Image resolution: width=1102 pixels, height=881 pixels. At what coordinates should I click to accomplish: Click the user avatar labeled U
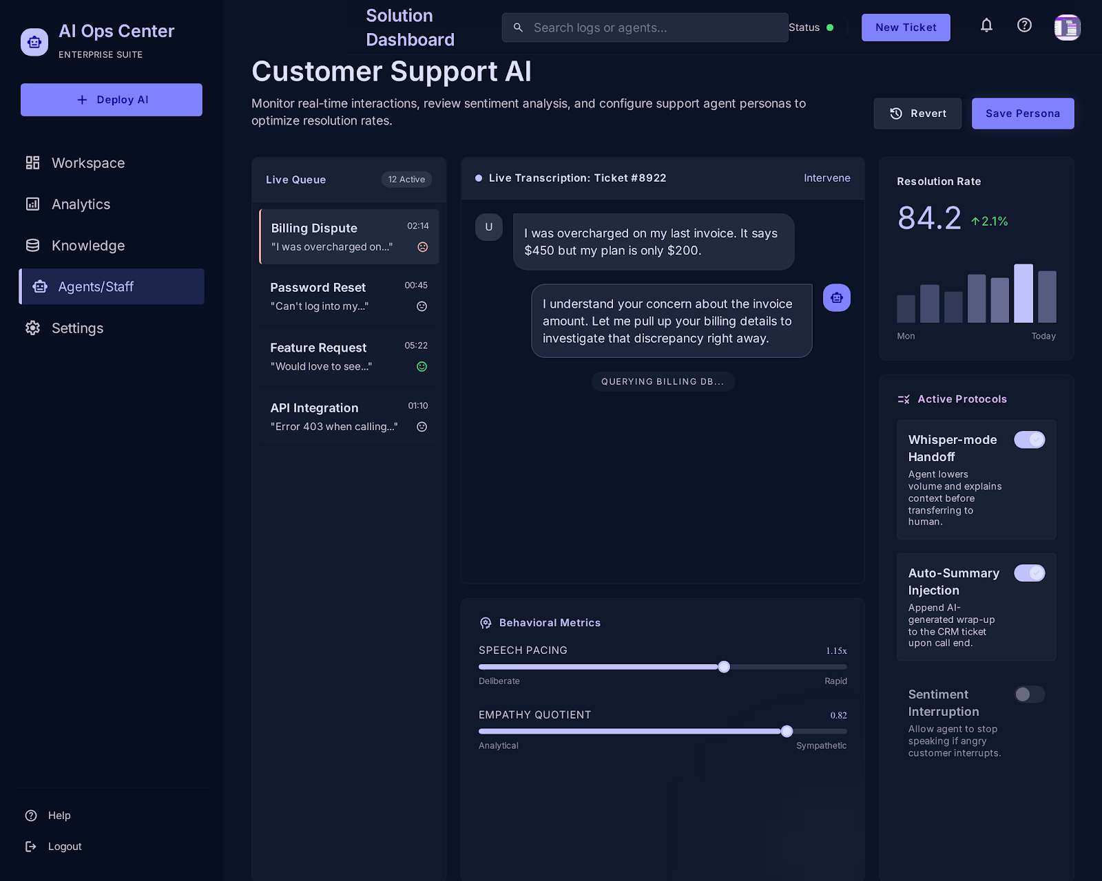[x=489, y=227]
